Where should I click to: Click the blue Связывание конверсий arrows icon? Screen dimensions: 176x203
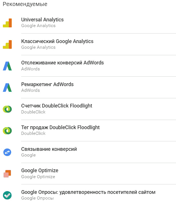click(x=7, y=152)
